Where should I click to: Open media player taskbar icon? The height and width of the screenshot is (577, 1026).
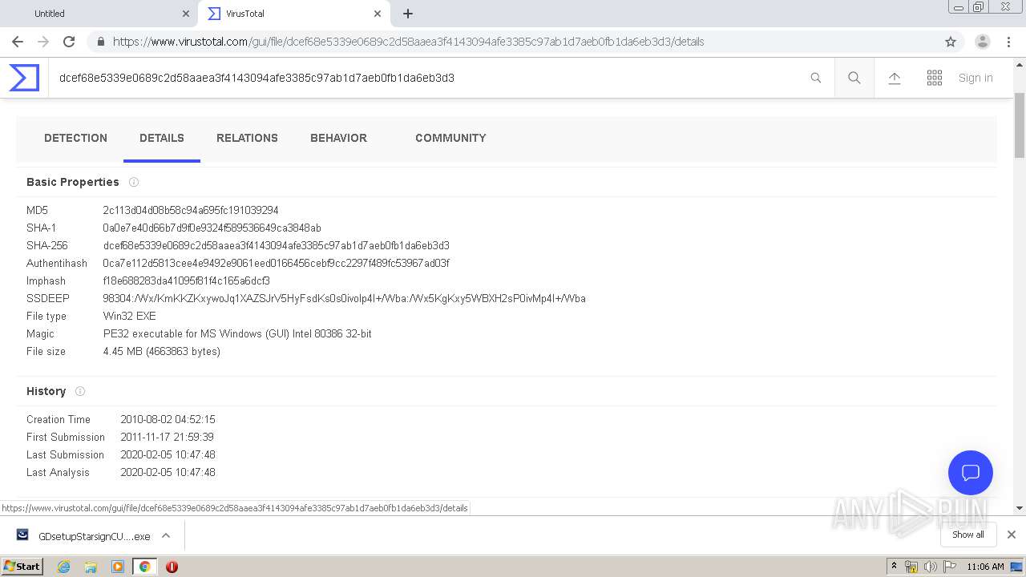point(118,567)
